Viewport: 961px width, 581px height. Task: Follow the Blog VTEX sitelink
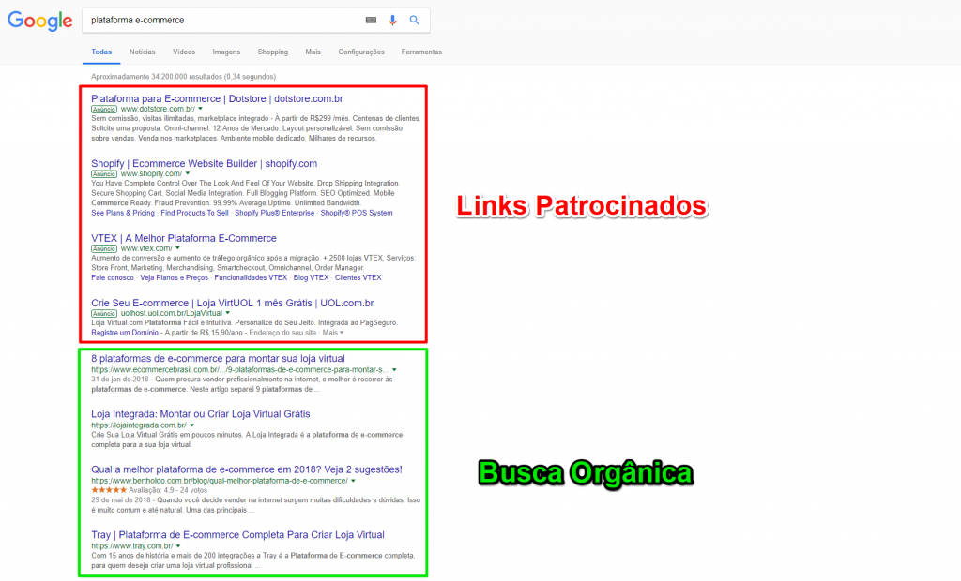point(312,278)
